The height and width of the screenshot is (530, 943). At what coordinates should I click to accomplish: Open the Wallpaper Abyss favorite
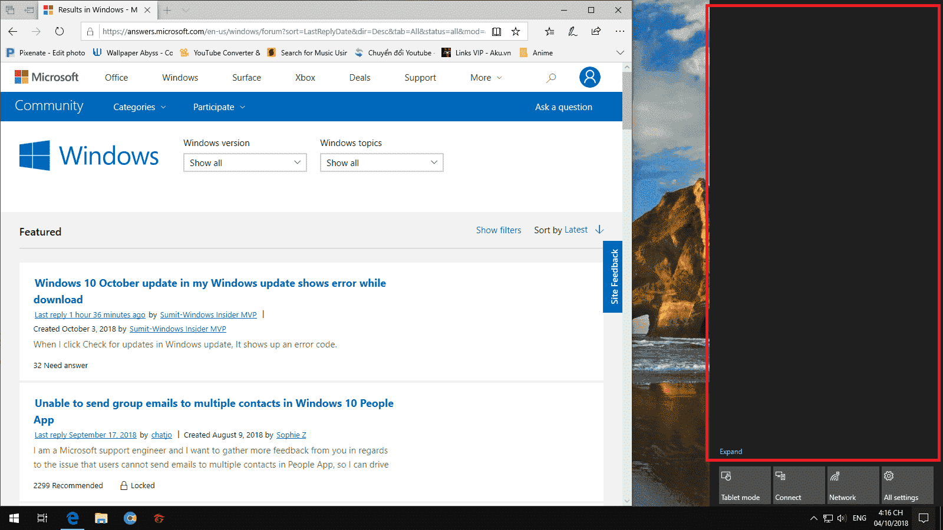133,52
